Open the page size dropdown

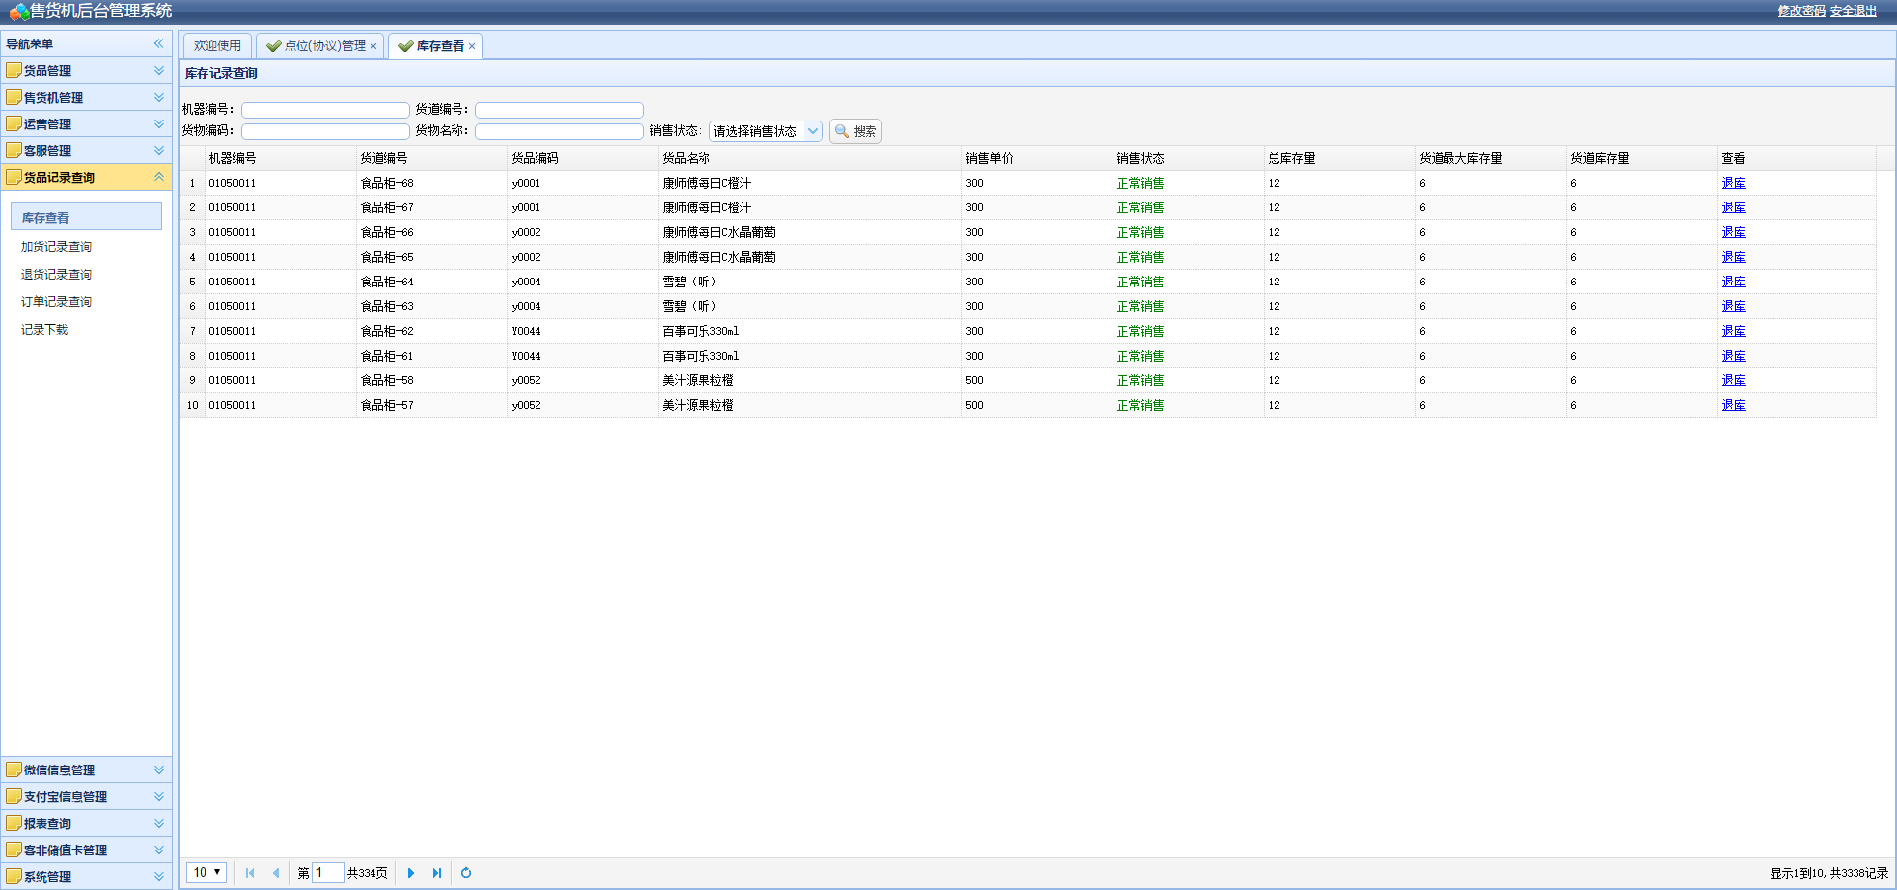pyautogui.click(x=206, y=873)
